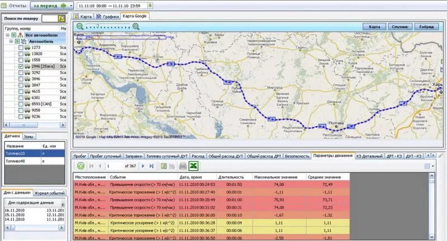Open the Заправки report tab
Viewport: 447px width, 241px height.
tap(134, 156)
